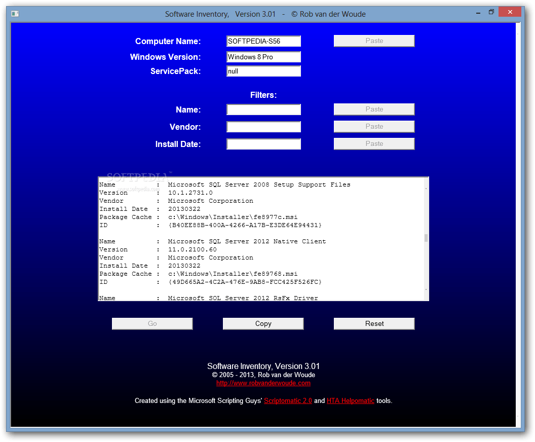Focus the Install Date filter field
This screenshot has height=442, width=535.
pos(264,144)
